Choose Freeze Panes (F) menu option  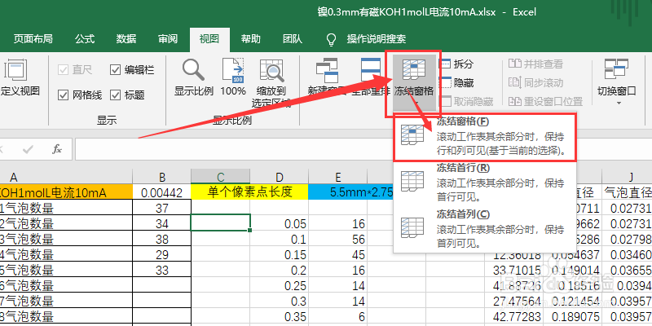[484, 136]
